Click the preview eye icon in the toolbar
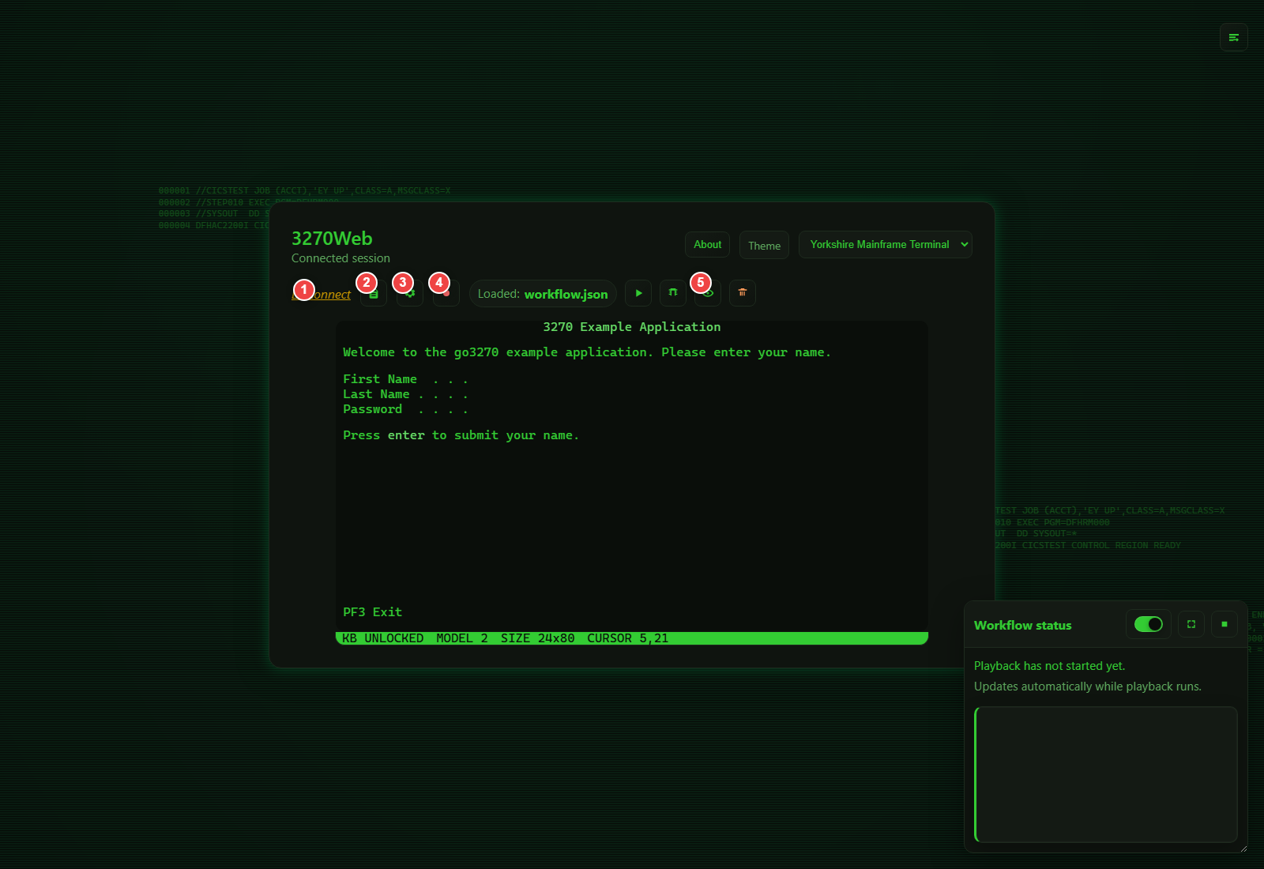 [x=706, y=293]
